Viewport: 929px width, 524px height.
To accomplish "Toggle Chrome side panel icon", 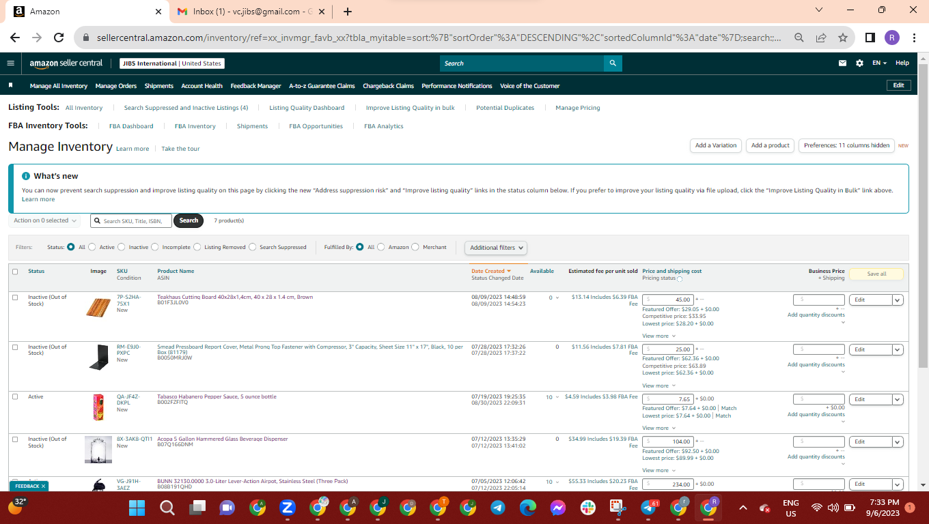I will point(870,38).
